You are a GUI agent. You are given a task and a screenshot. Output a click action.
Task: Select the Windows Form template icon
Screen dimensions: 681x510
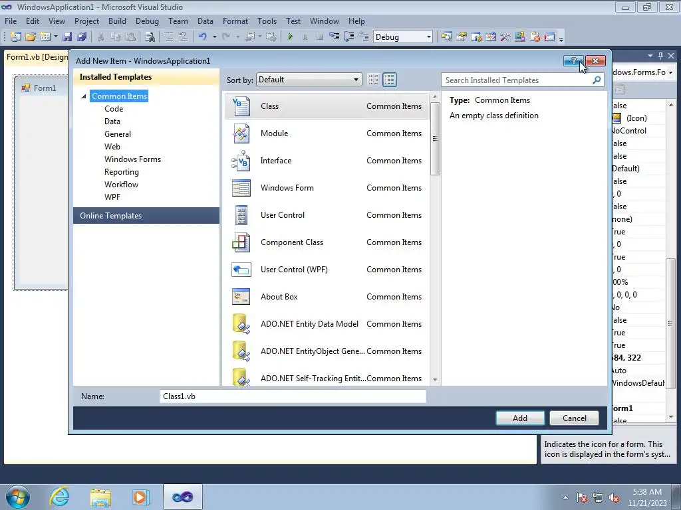241,188
